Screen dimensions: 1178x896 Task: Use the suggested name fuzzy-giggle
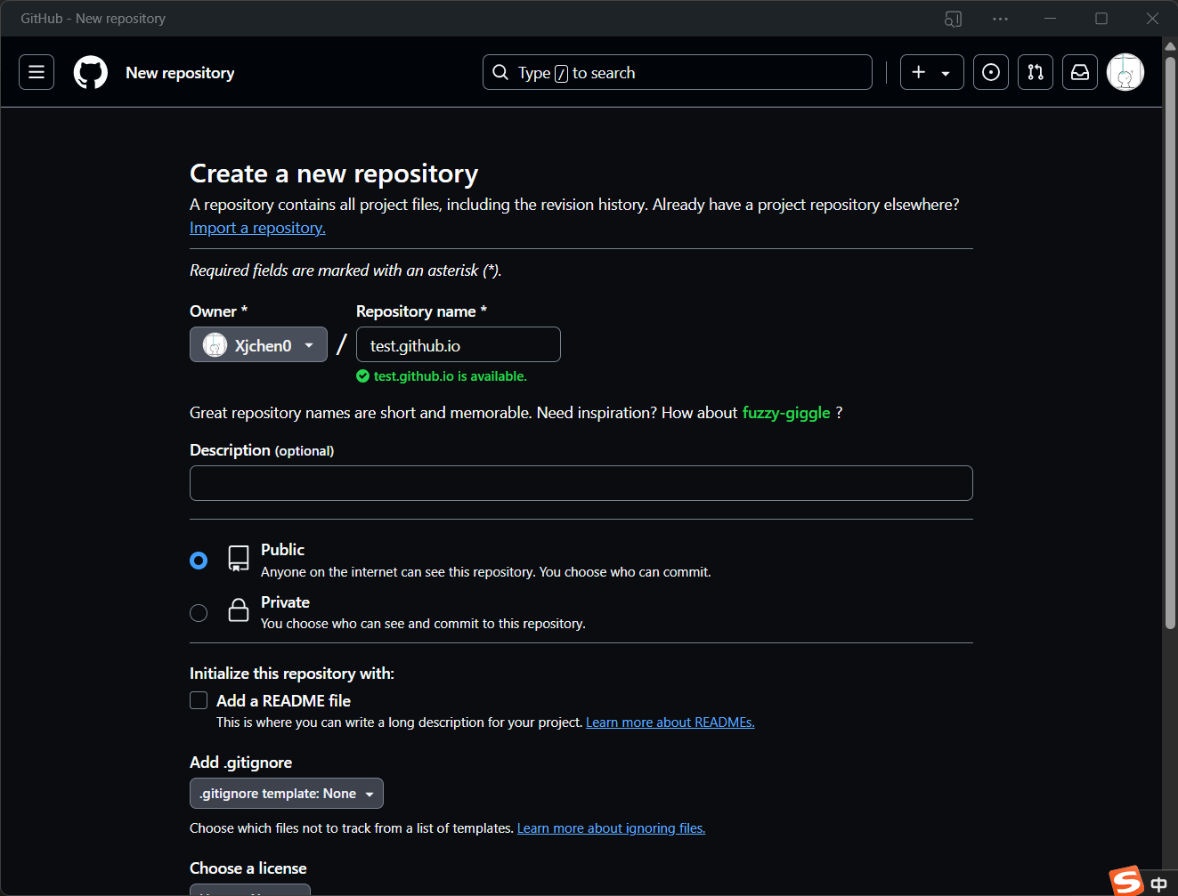(786, 413)
